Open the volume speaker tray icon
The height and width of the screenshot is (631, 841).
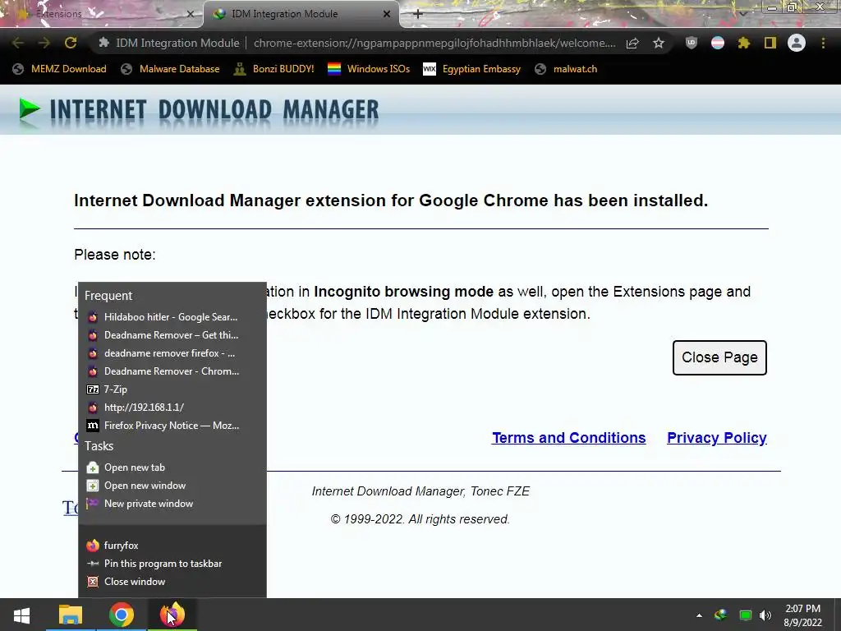click(765, 615)
